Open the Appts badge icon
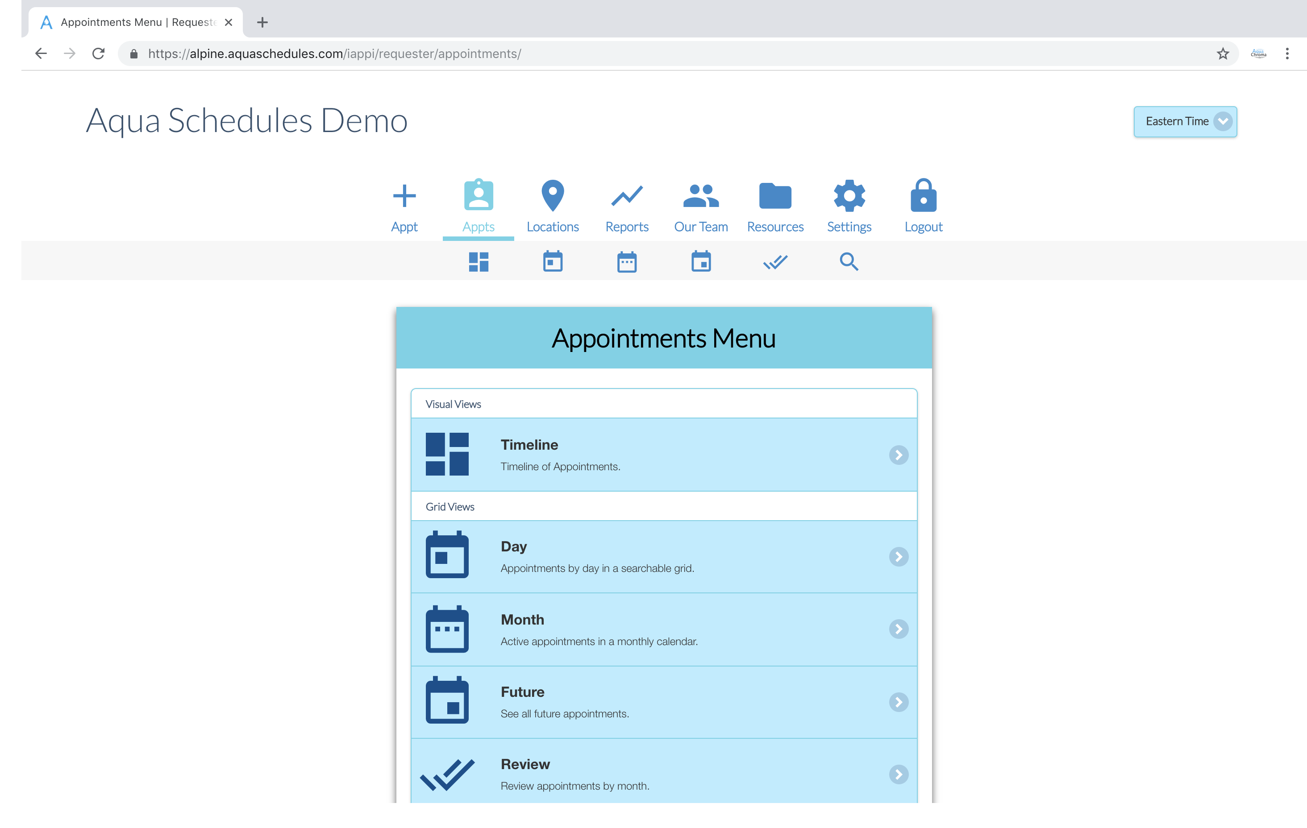This screenshot has height=828, width=1307. [478, 194]
